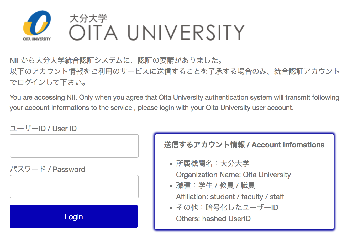Click the 所属機関名：大分大学 list item
This screenshot has height=245, width=348.
click(213, 164)
